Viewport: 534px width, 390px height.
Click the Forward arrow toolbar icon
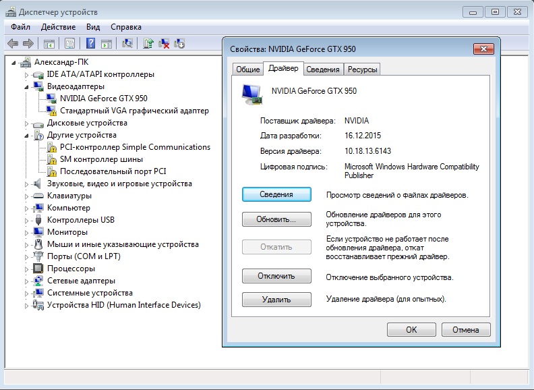28,43
